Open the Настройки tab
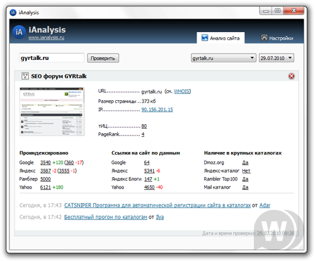 pos(277,38)
